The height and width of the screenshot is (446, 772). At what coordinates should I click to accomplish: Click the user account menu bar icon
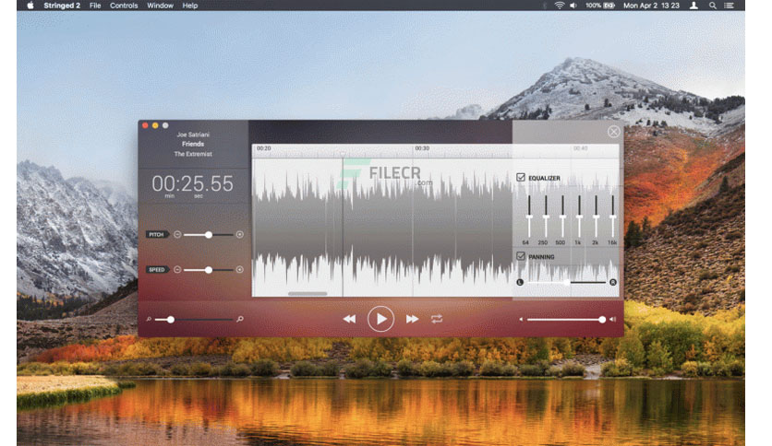pyautogui.click(x=694, y=6)
